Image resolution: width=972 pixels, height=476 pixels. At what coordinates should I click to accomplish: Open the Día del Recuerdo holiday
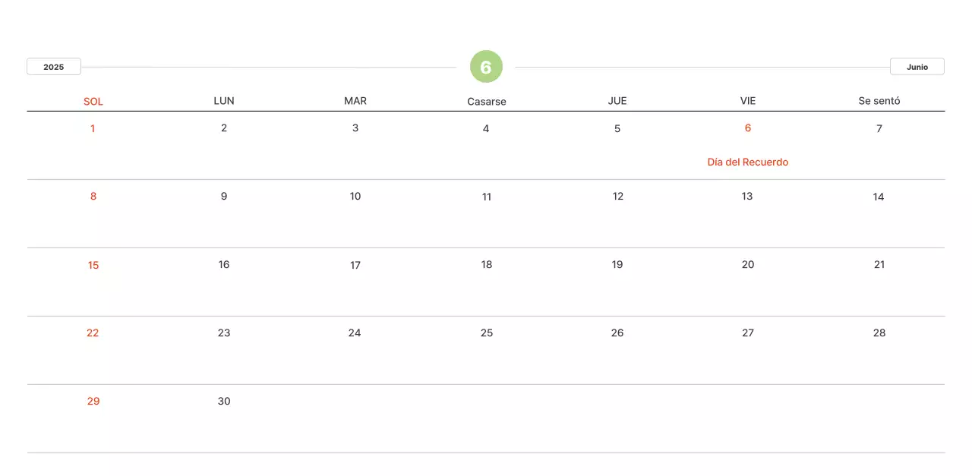tap(747, 162)
